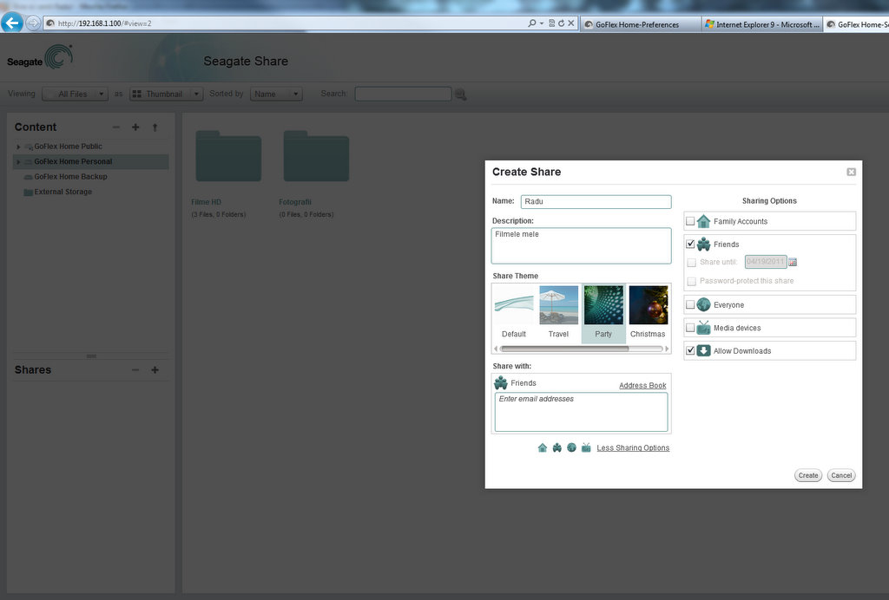Viewport: 889px width, 600px height.
Task: Expand the GoFlex Home Public tree node
Action: coord(18,147)
